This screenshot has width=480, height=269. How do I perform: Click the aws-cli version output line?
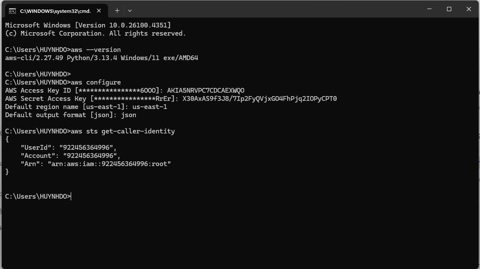click(x=102, y=58)
